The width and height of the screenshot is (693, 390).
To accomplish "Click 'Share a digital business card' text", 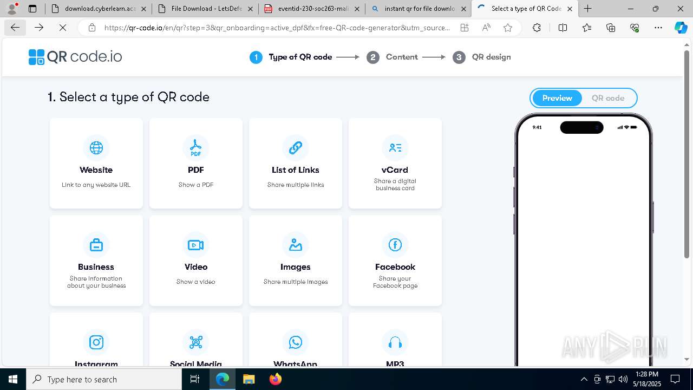I will 395,185.
